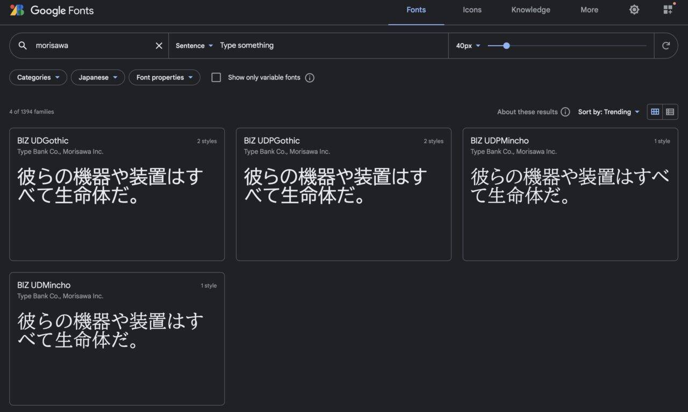The width and height of the screenshot is (688, 412).
Task: Enable Show only variable fonts checkbox
Action: (x=216, y=77)
